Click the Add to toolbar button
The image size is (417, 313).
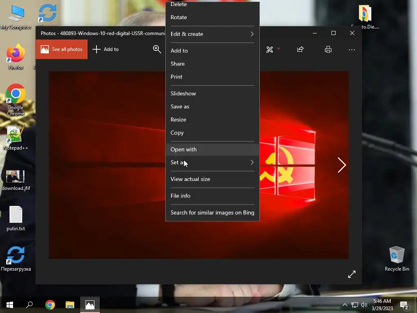(x=105, y=49)
